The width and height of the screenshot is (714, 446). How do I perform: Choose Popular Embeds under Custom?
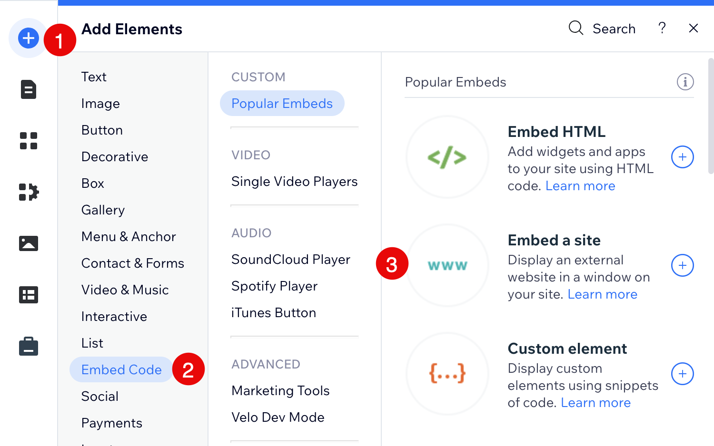tap(282, 103)
